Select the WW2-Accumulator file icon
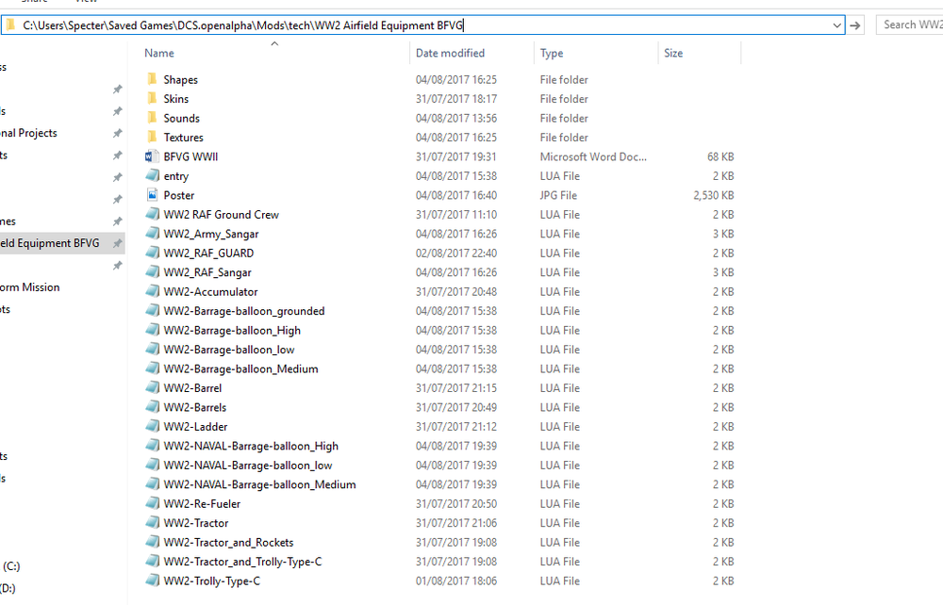943x605 pixels. click(152, 291)
